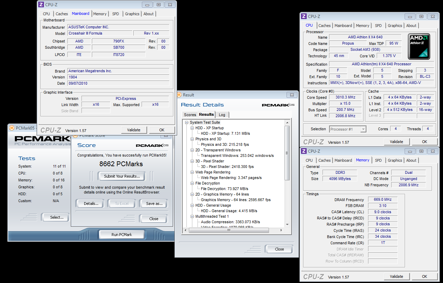Click the CPU-Z logo icon in the Mainboard window title bar

pos(41,5)
